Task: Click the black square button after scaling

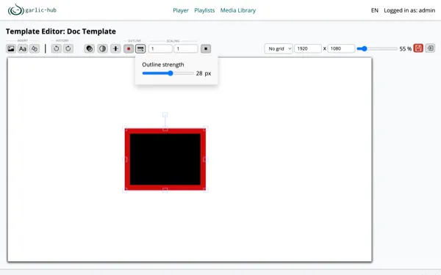Action: pos(206,48)
